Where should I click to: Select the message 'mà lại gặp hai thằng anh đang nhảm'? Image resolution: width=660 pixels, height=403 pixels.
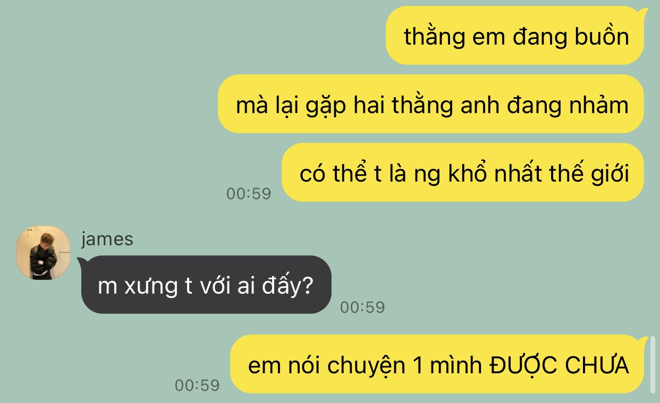click(431, 104)
